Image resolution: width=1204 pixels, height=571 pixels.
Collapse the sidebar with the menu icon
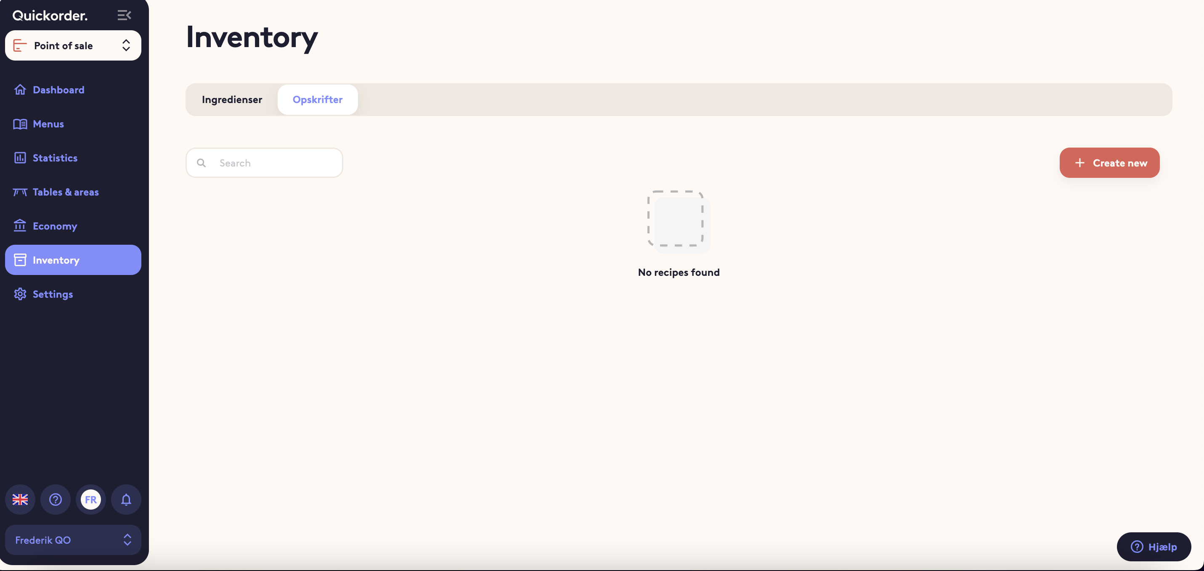click(x=124, y=16)
